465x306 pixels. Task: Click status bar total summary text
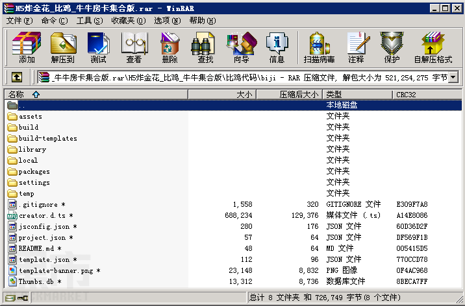(325, 298)
